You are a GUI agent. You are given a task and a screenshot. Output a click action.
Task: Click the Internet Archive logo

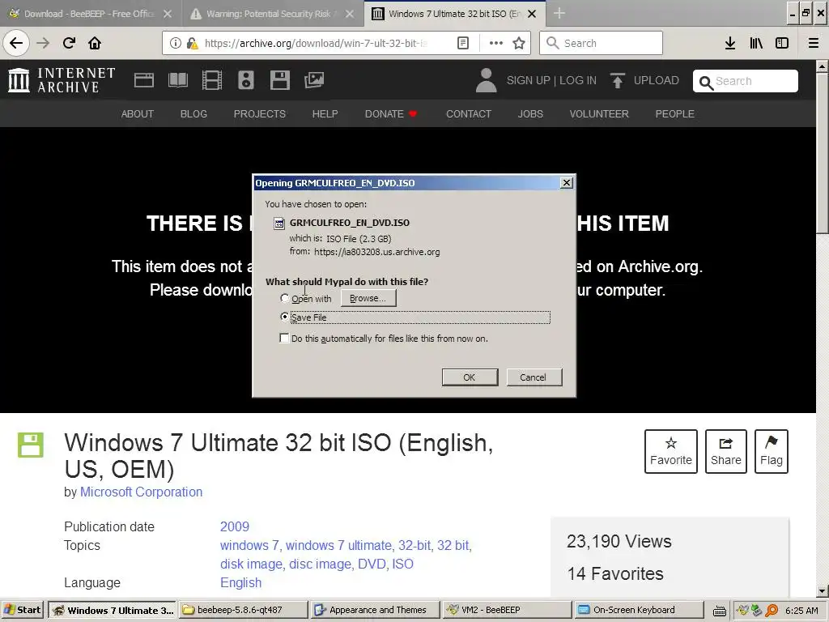62,80
